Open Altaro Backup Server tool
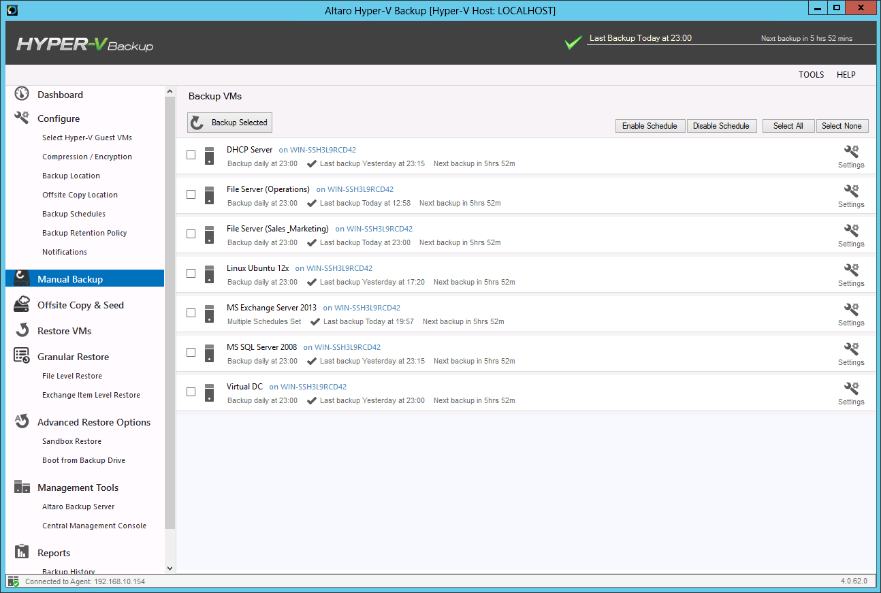 [78, 507]
